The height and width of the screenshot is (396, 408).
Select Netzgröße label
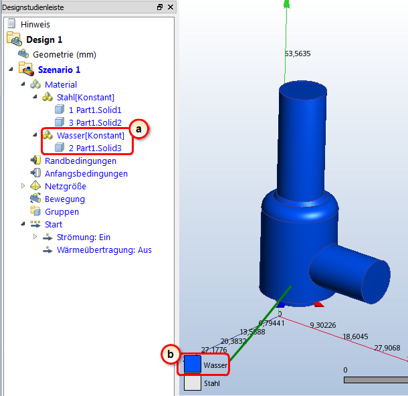click(66, 186)
